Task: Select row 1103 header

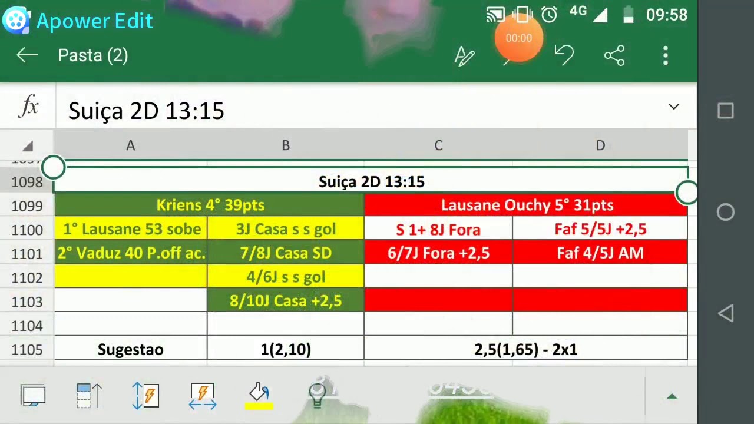Action: 27,302
